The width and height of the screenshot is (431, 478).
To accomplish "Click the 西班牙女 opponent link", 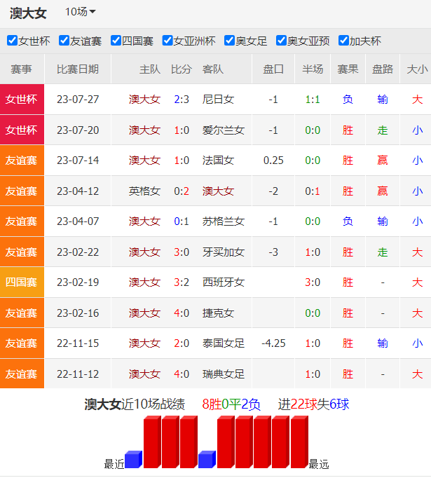I will tap(223, 282).
